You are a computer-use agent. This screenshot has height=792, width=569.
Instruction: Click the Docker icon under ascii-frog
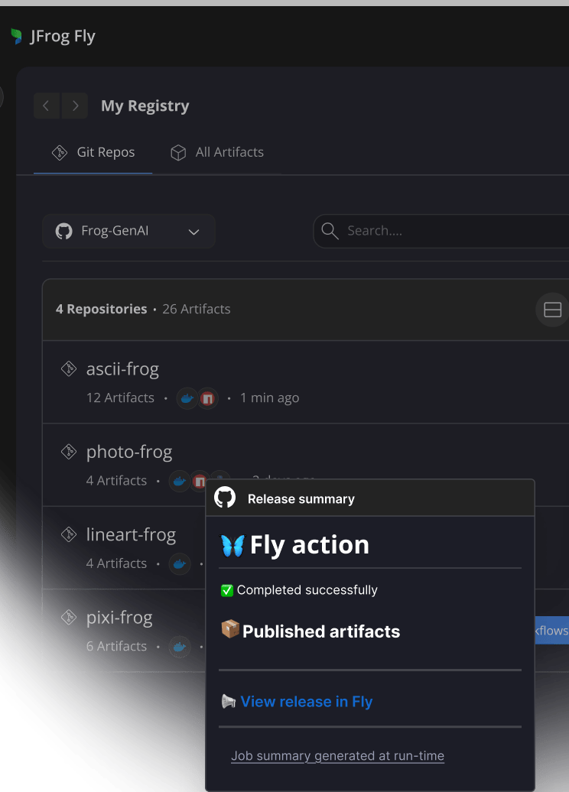click(187, 398)
